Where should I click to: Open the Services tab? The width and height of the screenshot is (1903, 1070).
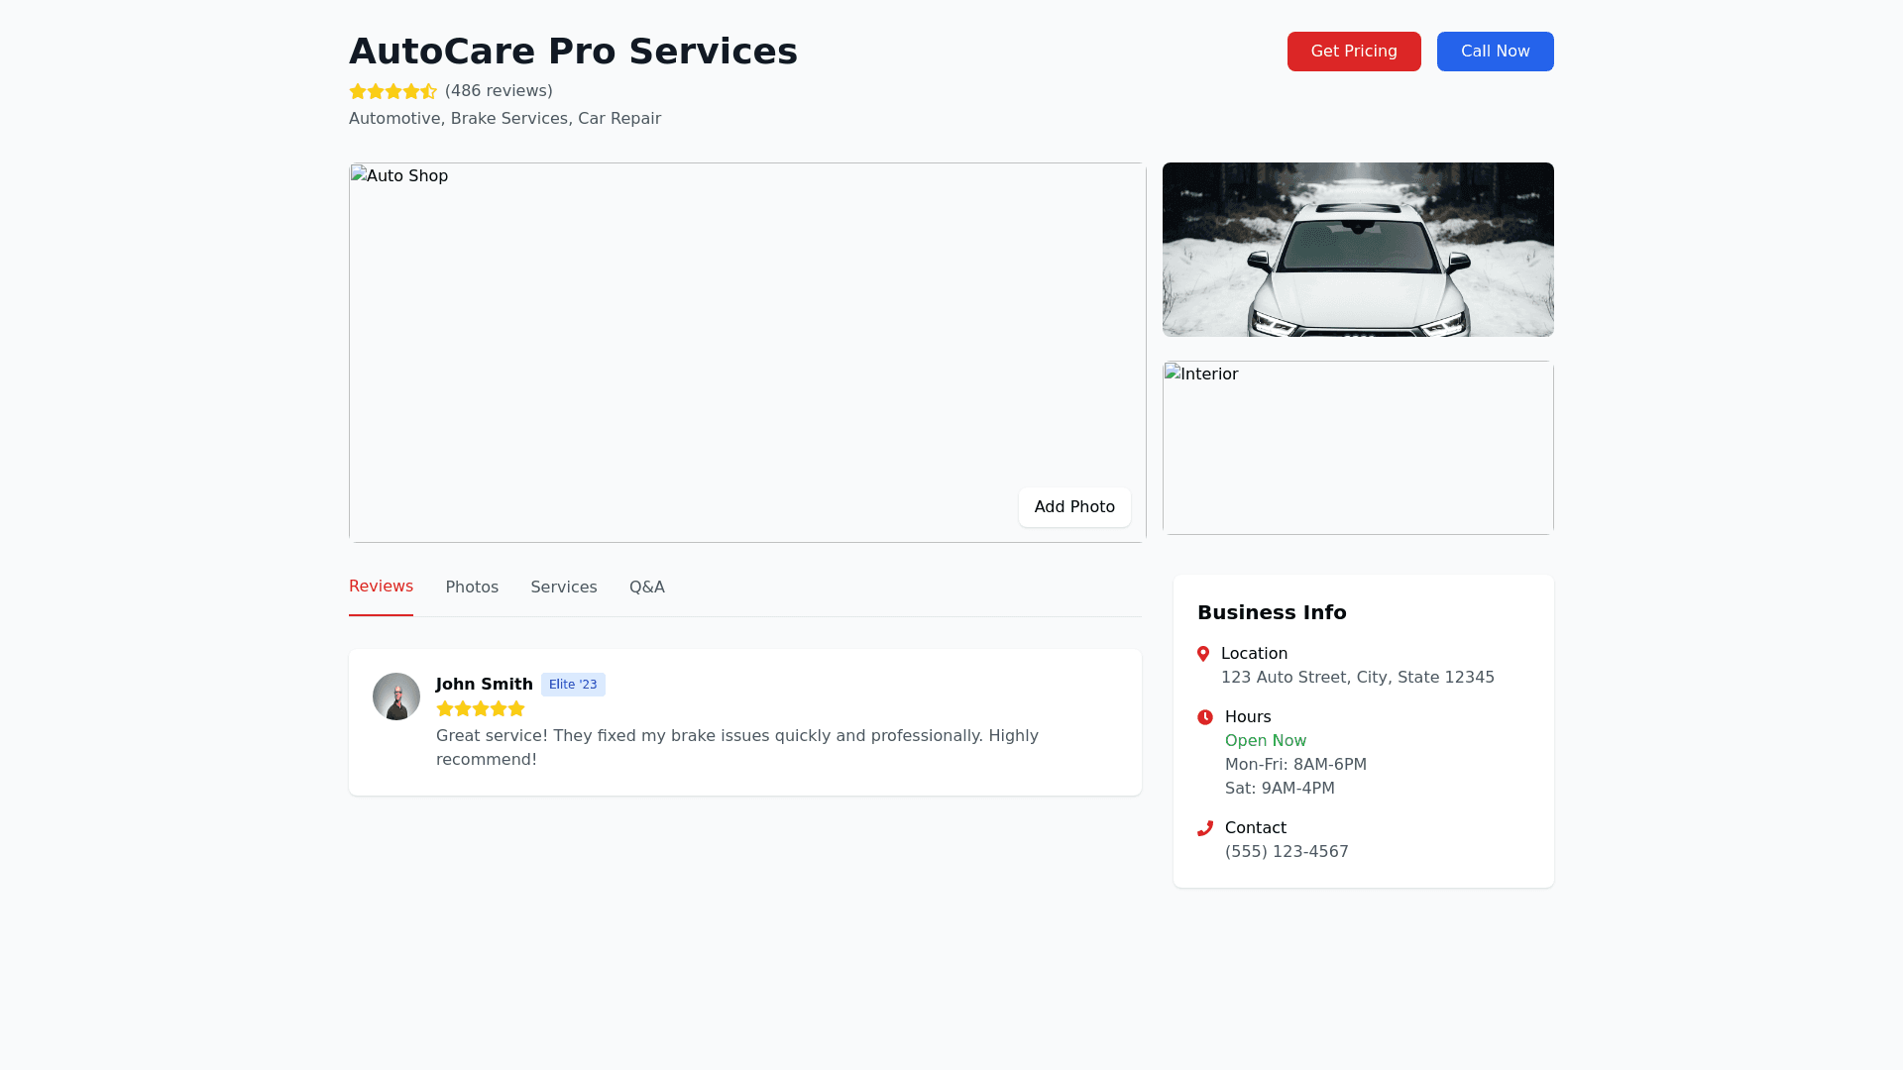(x=564, y=588)
